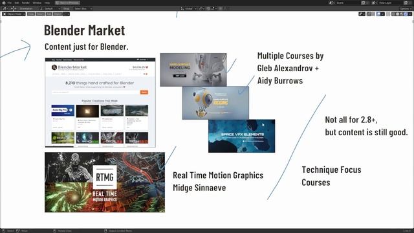Open the File menu
Image resolution: width=414 pixels, height=233 pixels.
[x=10, y=3]
